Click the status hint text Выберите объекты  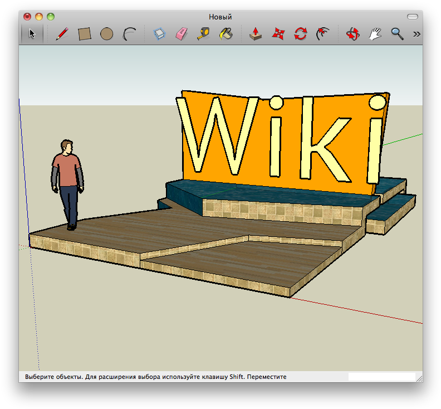(x=54, y=377)
